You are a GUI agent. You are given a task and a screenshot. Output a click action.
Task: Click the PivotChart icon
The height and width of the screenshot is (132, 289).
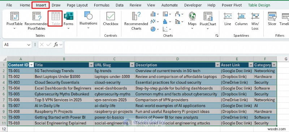click(x=208, y=16)
